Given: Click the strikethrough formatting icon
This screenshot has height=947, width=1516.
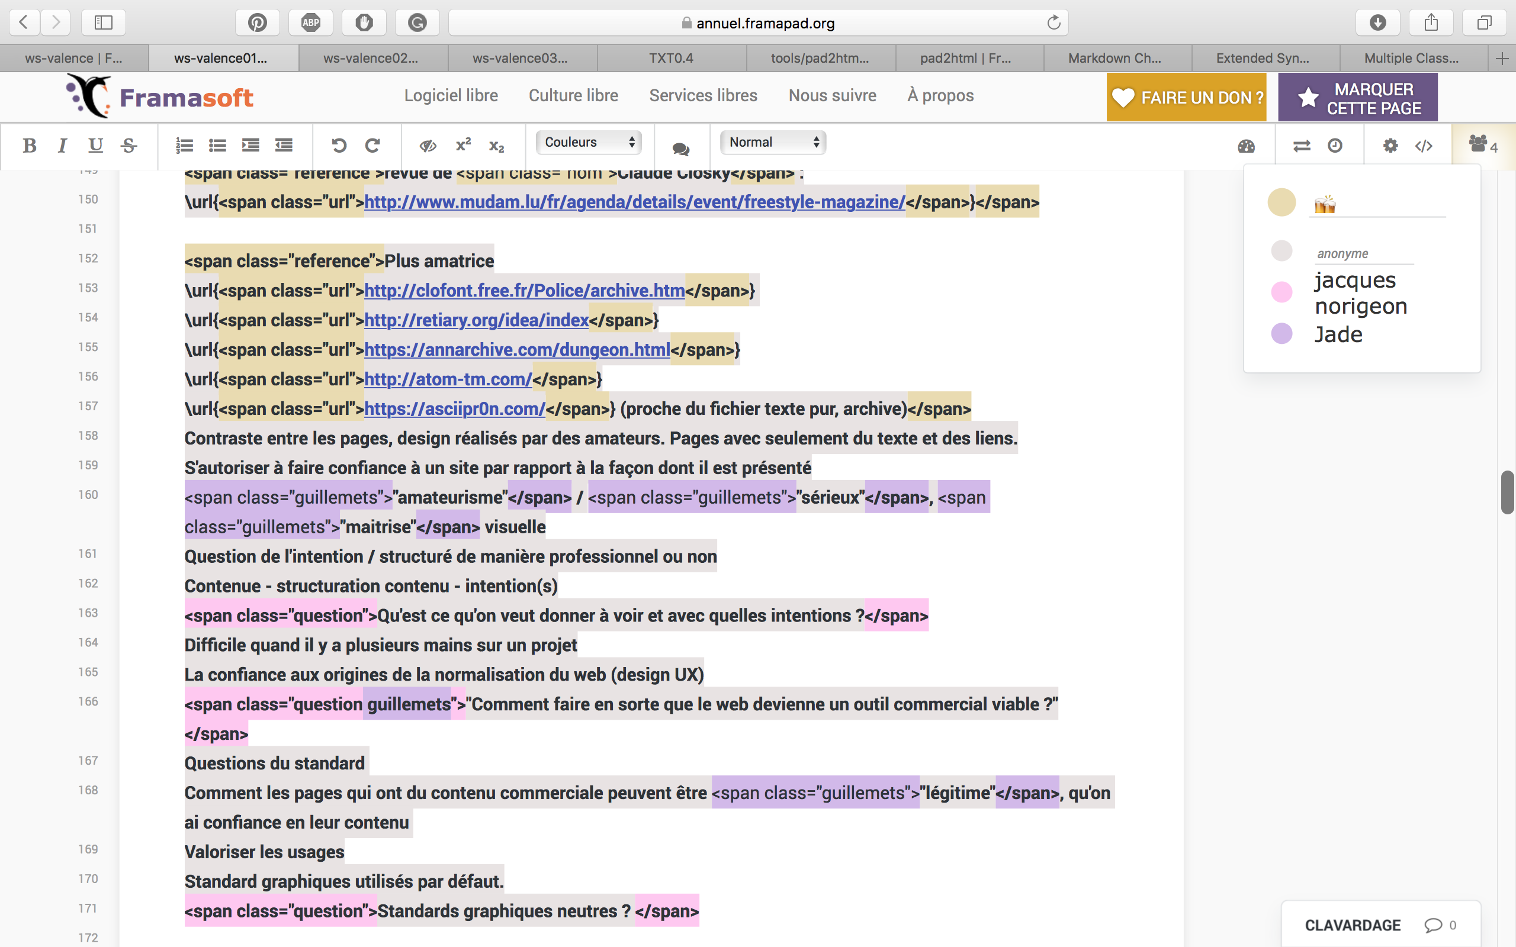Looking at the screenshot, I should point(129,146).
